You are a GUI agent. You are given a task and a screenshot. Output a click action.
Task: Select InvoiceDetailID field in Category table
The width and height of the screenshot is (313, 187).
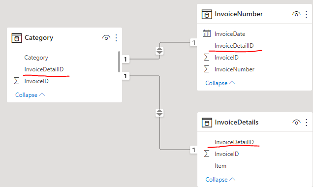44,69
